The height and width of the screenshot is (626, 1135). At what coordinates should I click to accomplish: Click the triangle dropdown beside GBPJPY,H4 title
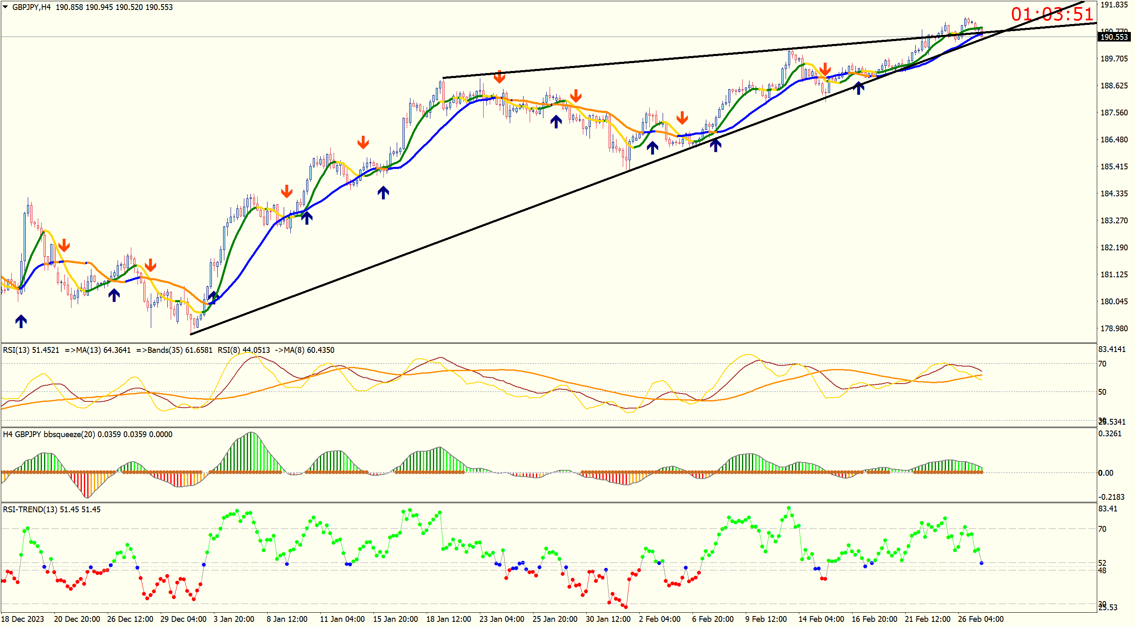tap(5, 7)
